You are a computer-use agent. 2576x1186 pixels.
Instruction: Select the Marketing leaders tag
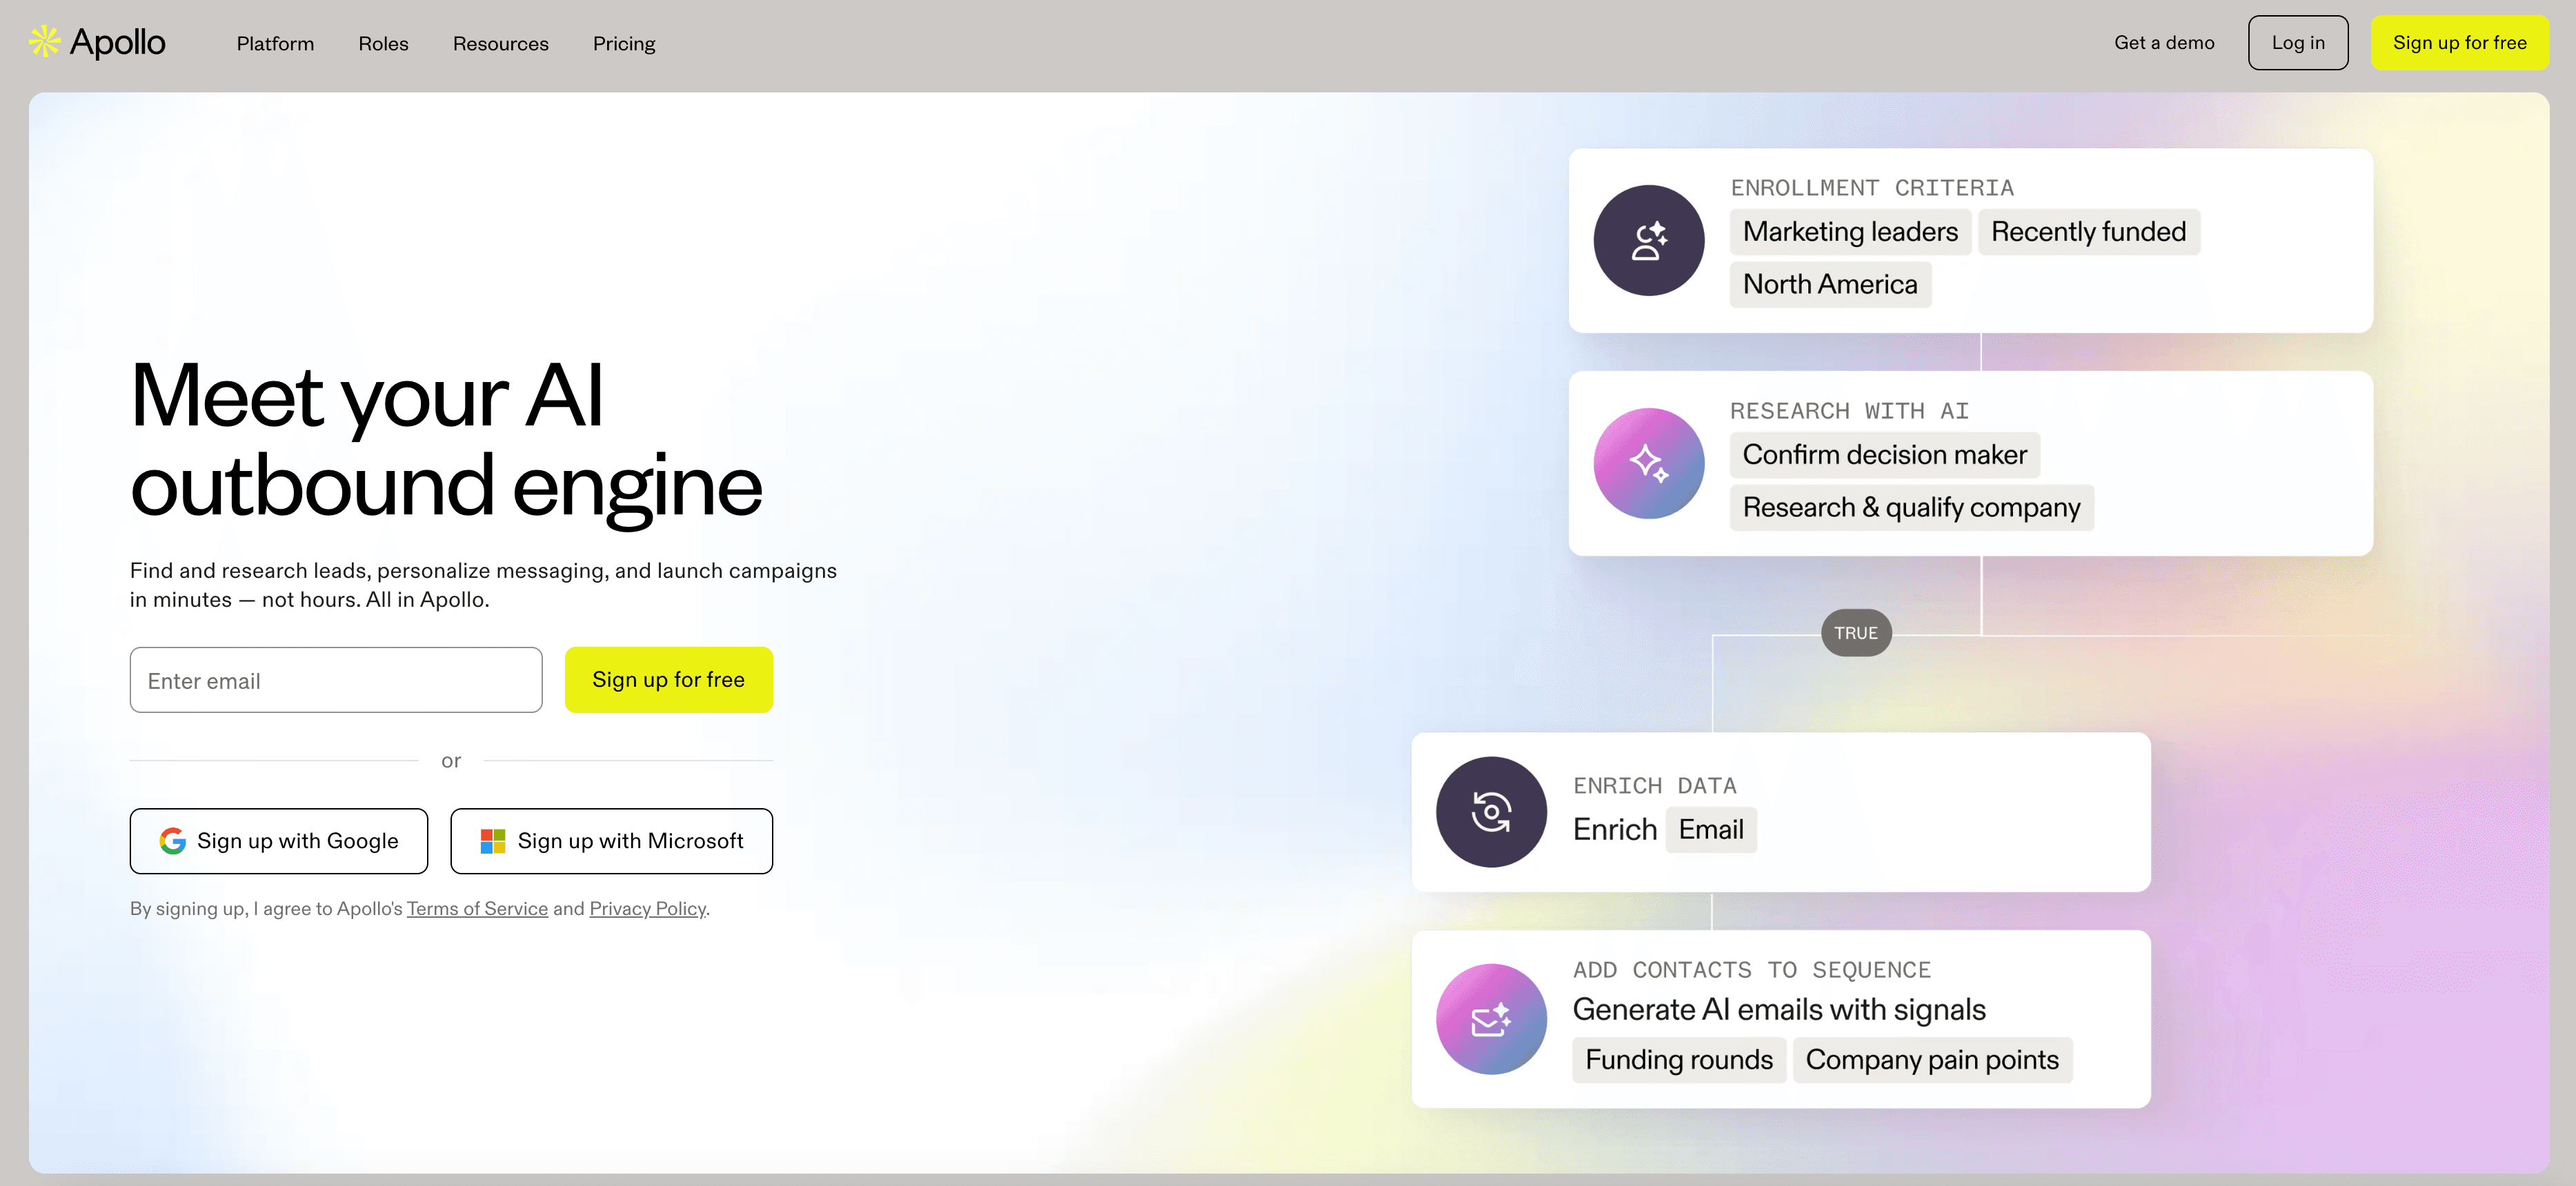(x=1850, y=232)
